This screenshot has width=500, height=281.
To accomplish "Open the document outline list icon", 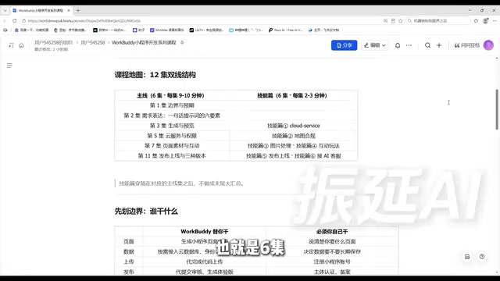I will coord(9,66).
